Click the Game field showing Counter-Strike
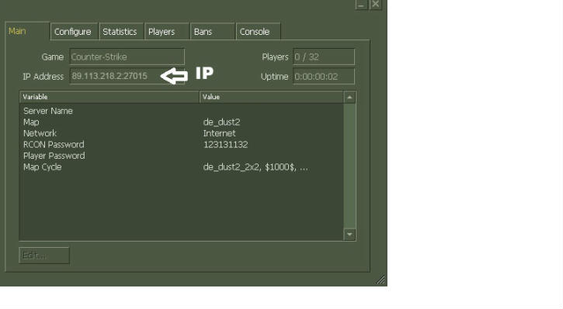The width and height of the screenshot is (563, 309). (x=127, y=57)
